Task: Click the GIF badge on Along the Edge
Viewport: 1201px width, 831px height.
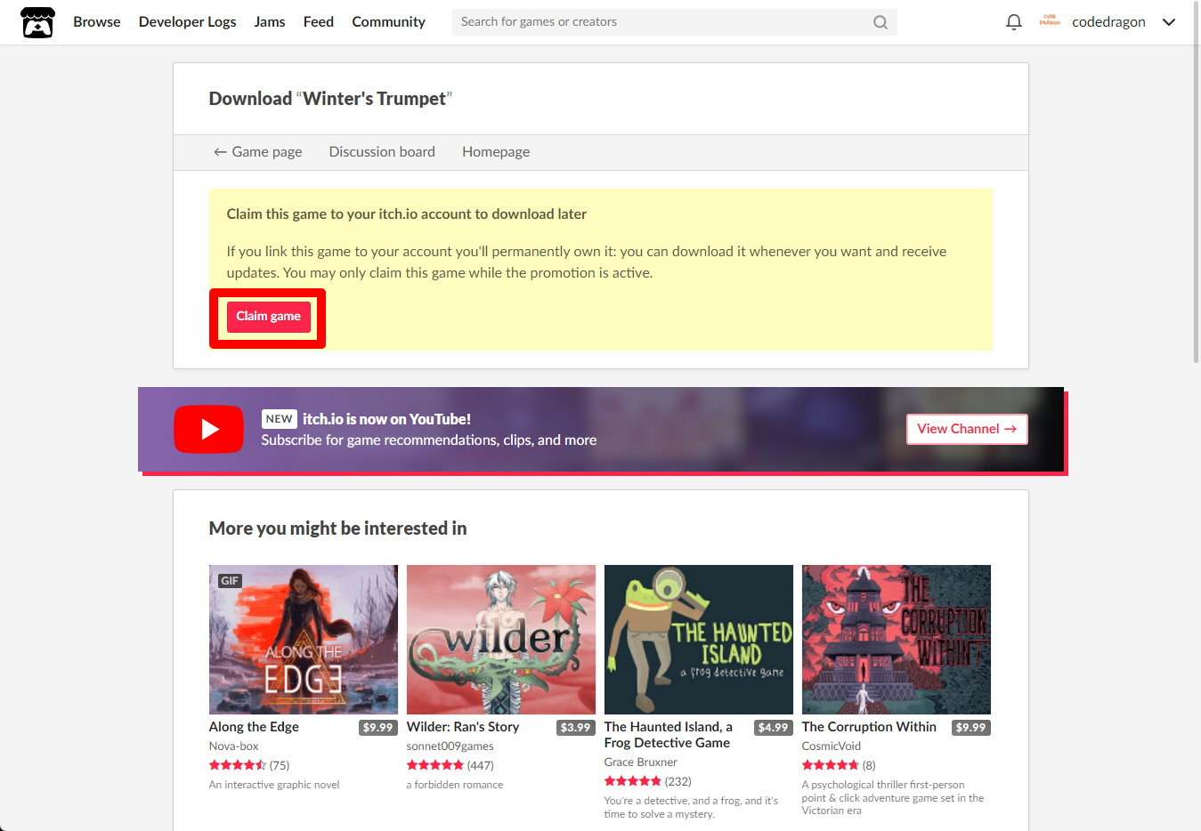Action: tap(230, 580)
